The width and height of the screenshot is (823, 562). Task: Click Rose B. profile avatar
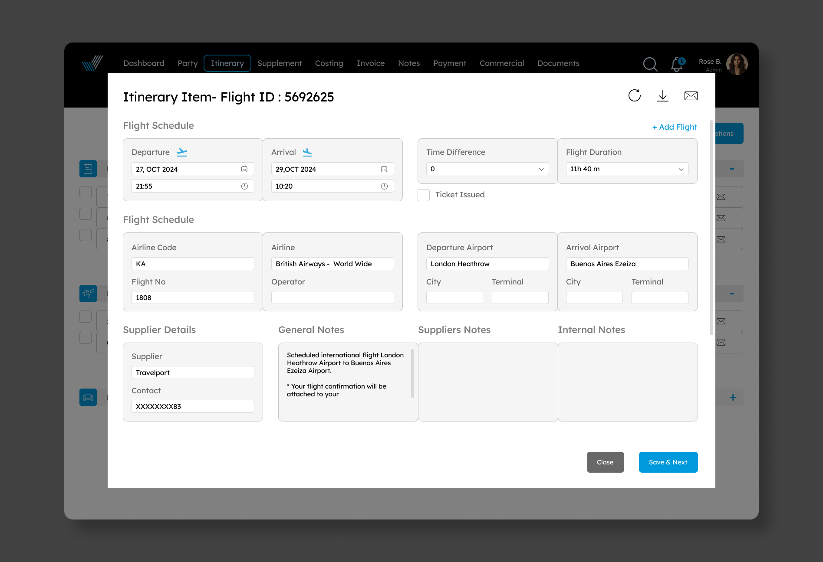pos(737,64)
